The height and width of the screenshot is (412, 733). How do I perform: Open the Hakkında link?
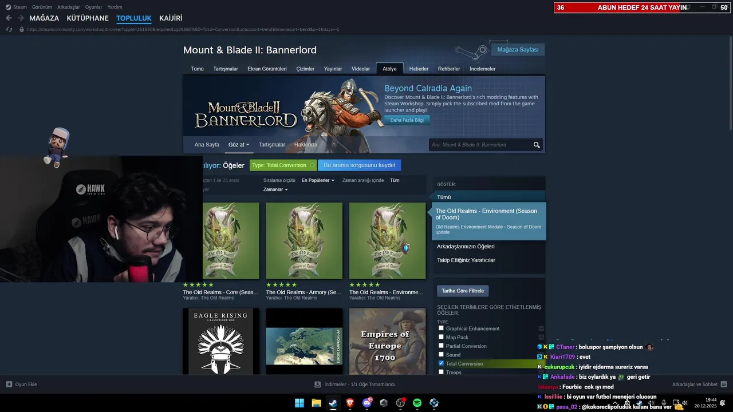click(x=305, y=145)
